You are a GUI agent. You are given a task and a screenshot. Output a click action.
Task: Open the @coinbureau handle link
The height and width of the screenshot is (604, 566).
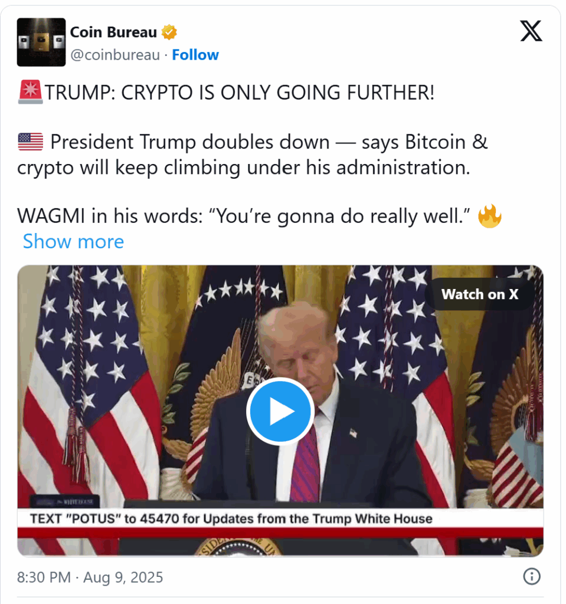click(115, 55)
